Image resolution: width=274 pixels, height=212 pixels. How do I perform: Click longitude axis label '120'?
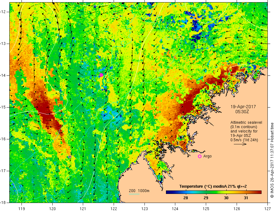(52, 209)
